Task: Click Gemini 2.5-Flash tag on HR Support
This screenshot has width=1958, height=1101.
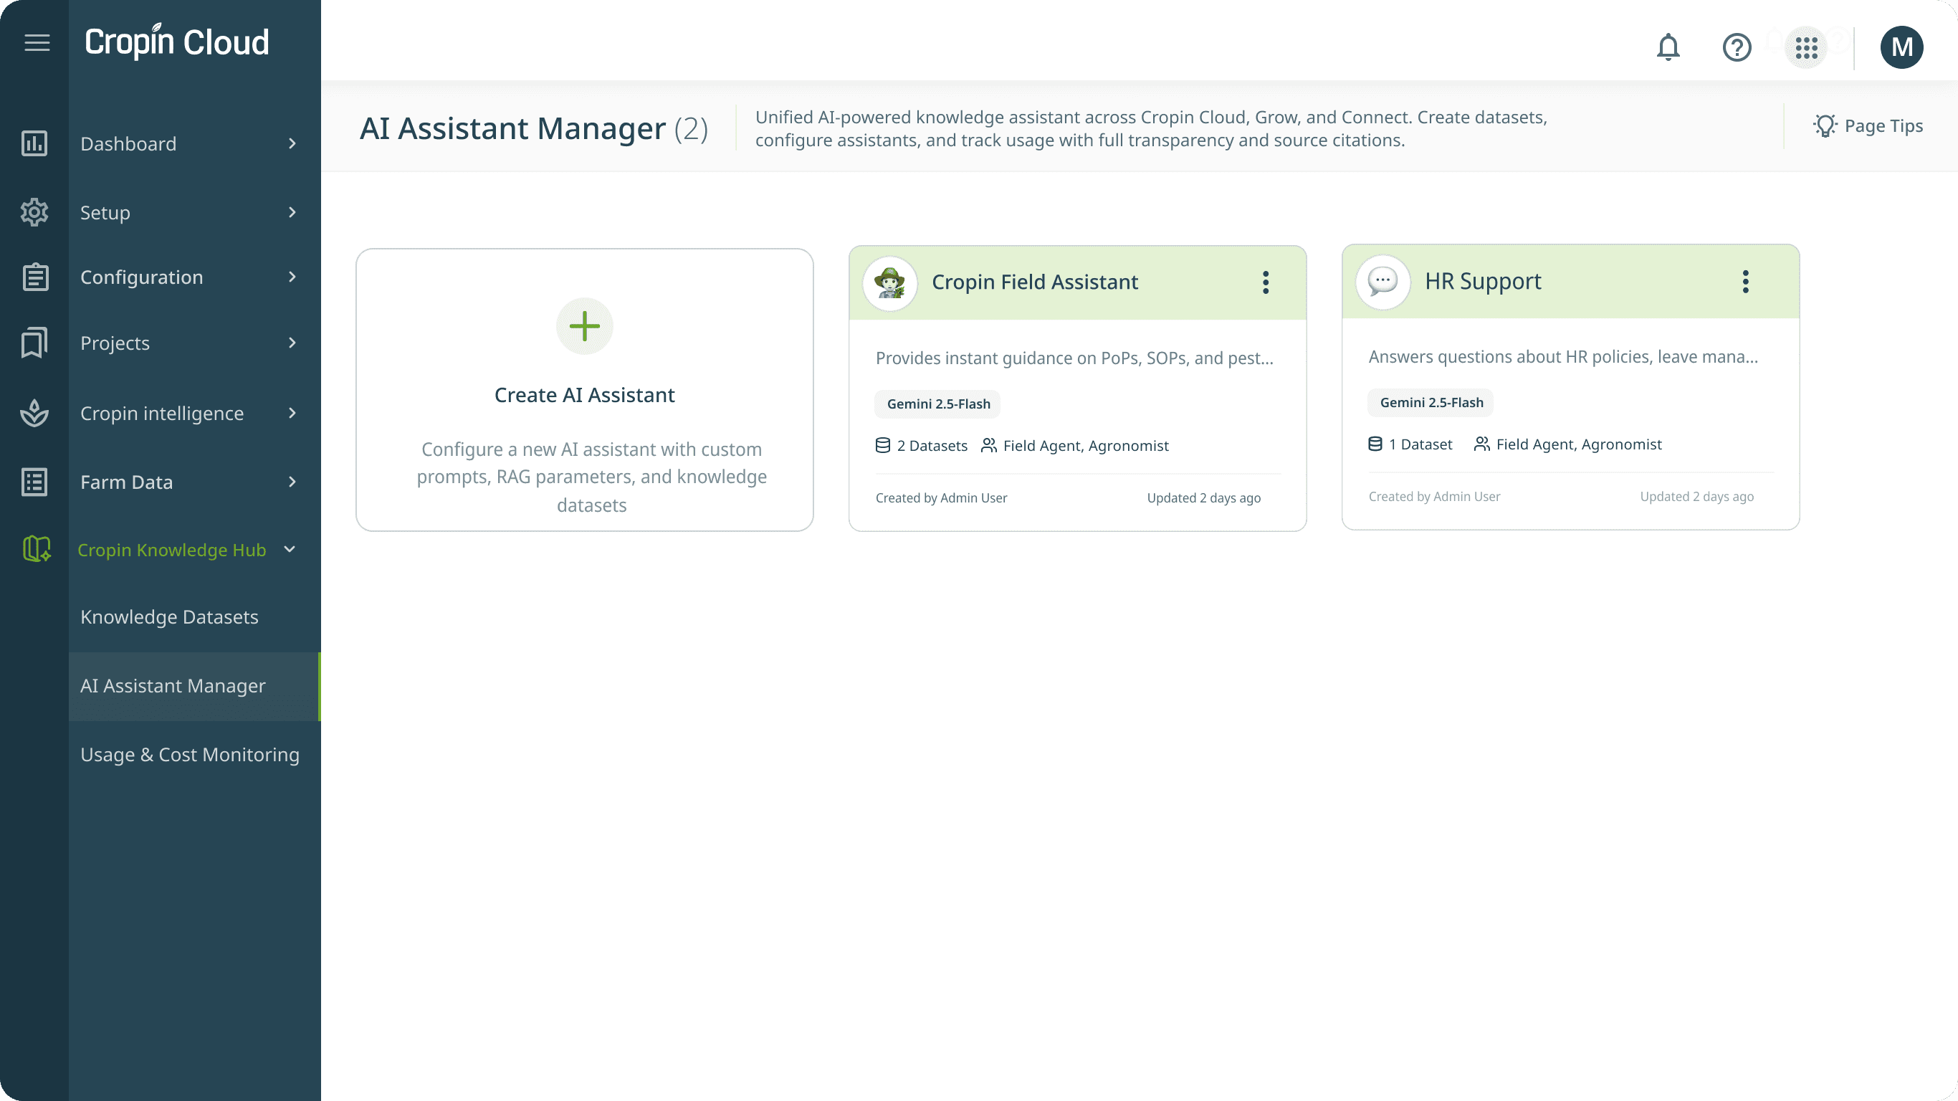Action: click(x=1431, y=402)
